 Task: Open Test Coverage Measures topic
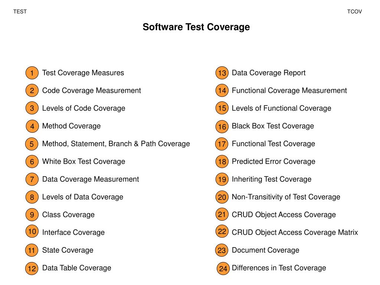[x=83, y=73]
